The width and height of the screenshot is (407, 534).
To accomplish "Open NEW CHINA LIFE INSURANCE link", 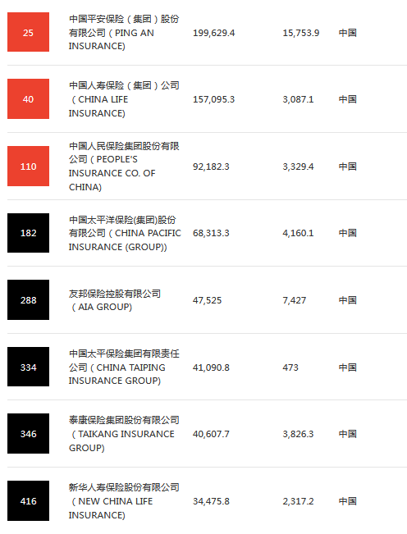I will [124, 501].
